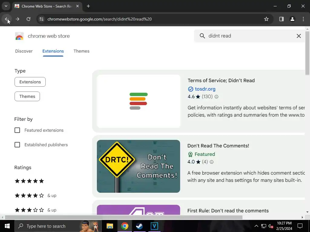Screen dimensions: 310x232
Task: Show hidden system tray icons
Action: click(256, 226)
